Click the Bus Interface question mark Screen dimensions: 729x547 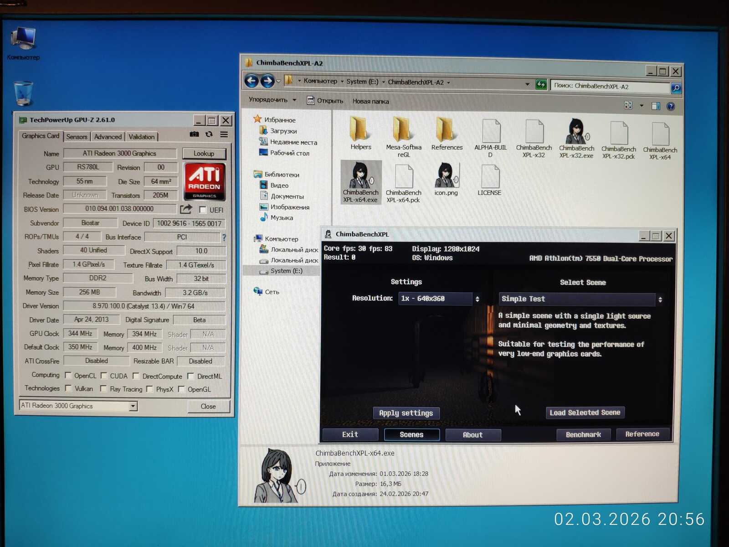tap(224, 237)
